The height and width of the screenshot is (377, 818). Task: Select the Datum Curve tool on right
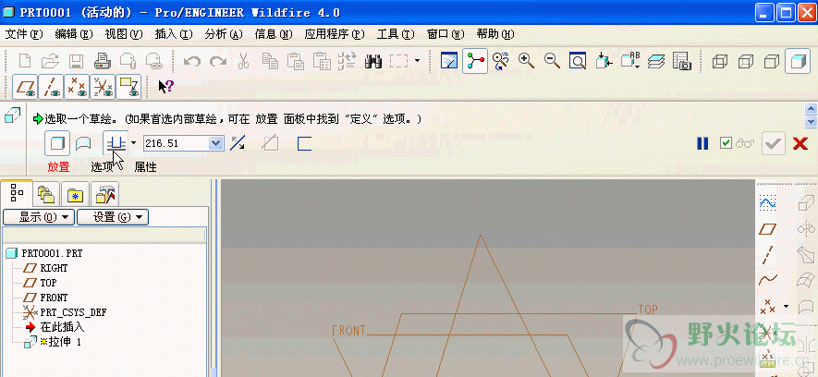point(767,280)
